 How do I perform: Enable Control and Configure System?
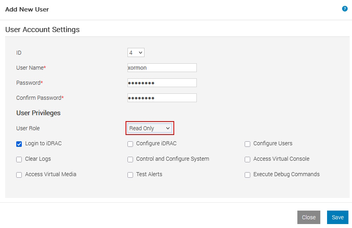pos(130,160)
